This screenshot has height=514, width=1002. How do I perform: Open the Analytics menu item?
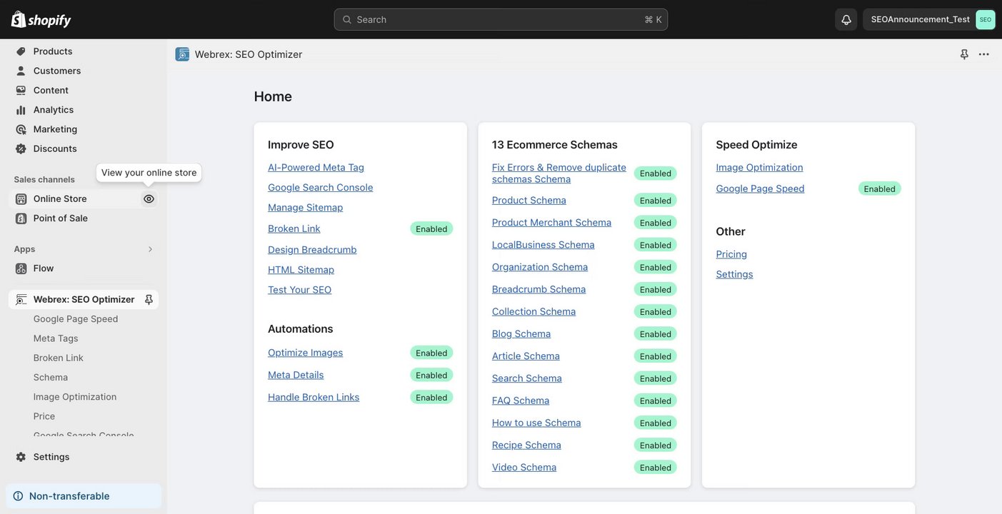pos(53,110)
